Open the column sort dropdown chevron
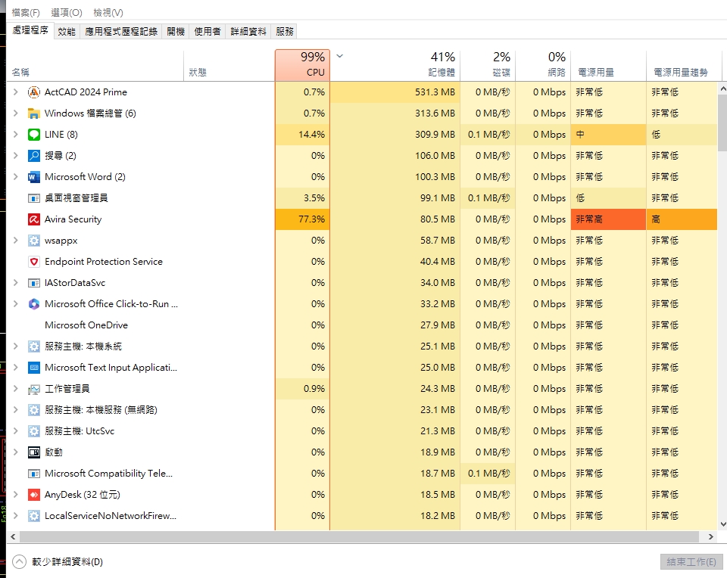Image resolution: width=727 pixels, height=578 pixels. point(339,56)
